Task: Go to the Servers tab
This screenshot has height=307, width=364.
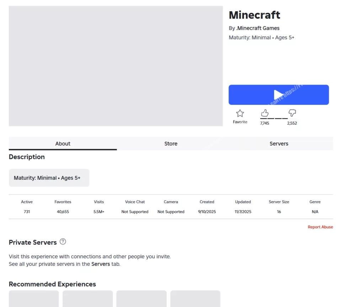Action: 279,144
